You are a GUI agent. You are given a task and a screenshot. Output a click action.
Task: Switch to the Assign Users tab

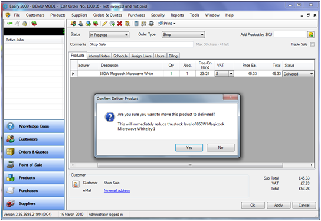click(x=142, y=56)
